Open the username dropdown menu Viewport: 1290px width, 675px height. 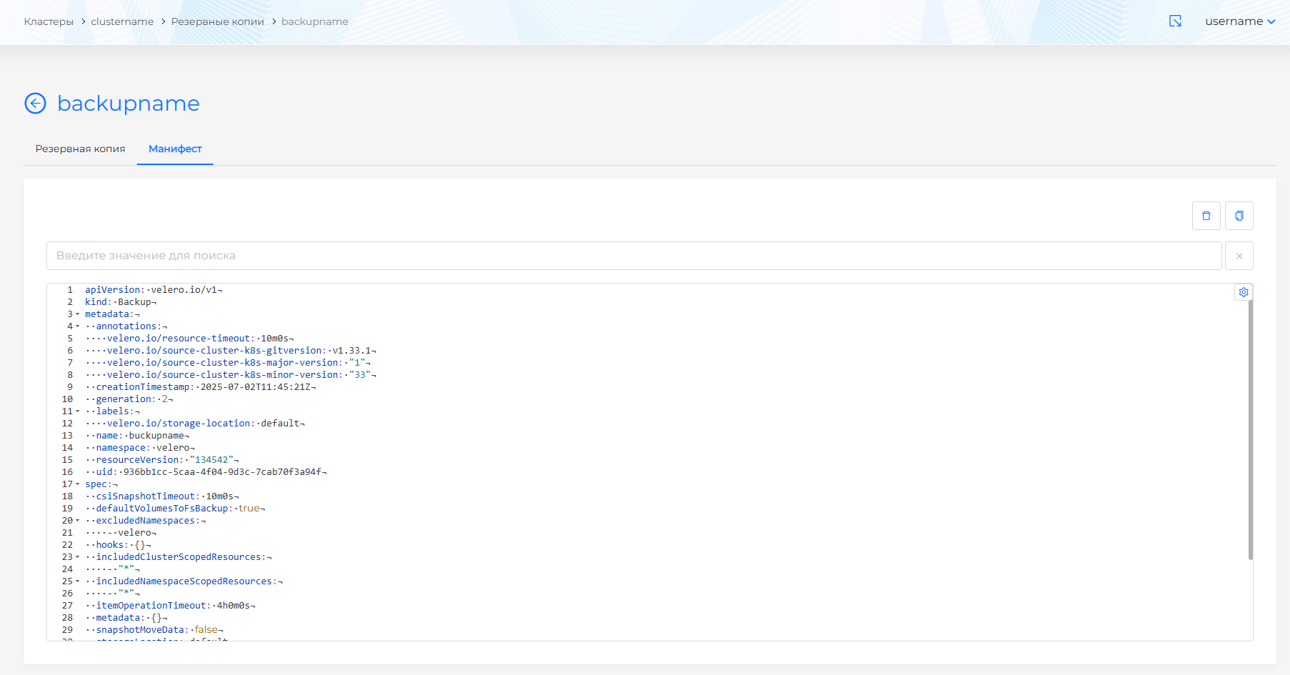pos(1241,21)
